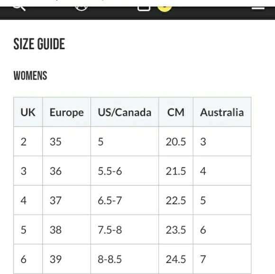Select the 7.5-8 US/Canada cell
Screen dimensions: 275x274
coord(125,229)
